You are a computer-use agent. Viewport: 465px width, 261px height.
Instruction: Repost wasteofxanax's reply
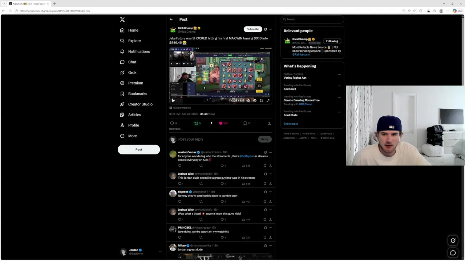click(x=201, y=166)
